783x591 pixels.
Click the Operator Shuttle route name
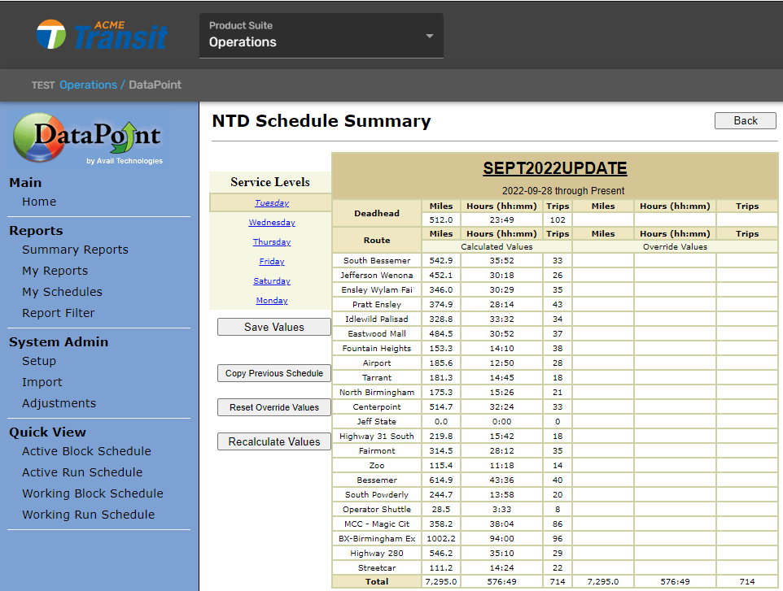coord(377,509)
